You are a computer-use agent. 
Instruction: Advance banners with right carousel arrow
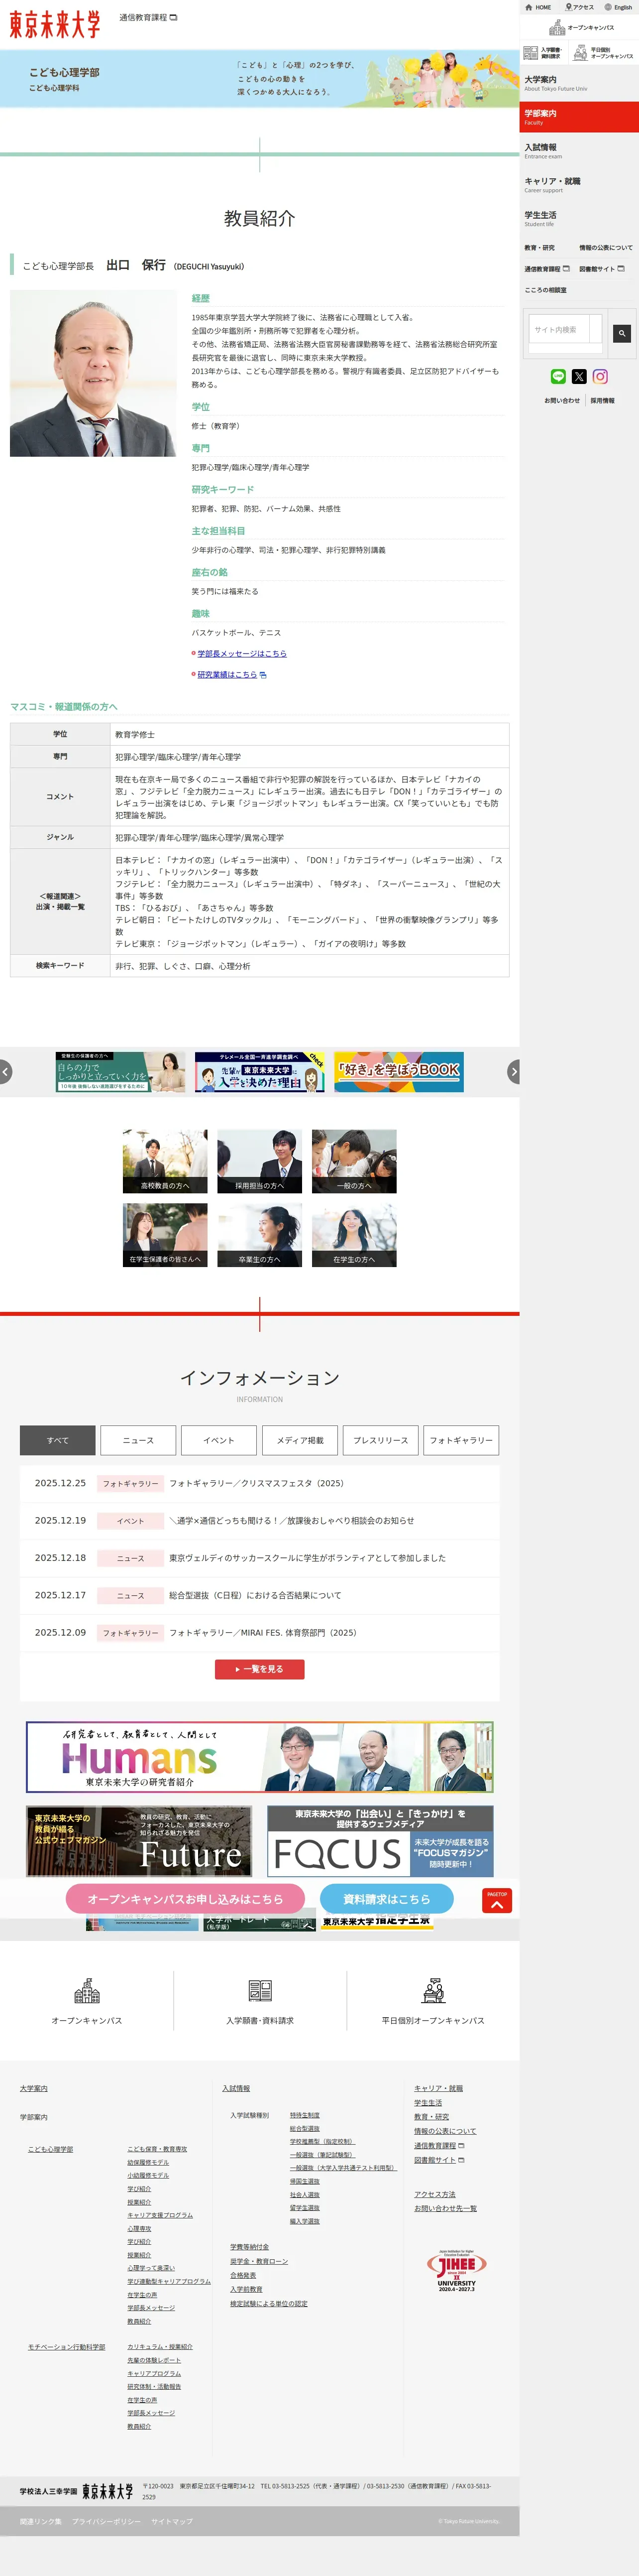pos(513,1072)
